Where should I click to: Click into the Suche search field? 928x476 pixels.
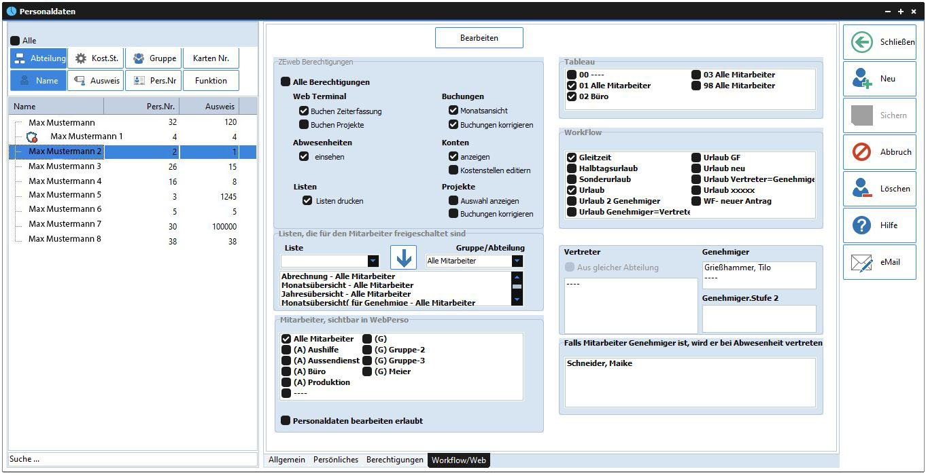133,460
